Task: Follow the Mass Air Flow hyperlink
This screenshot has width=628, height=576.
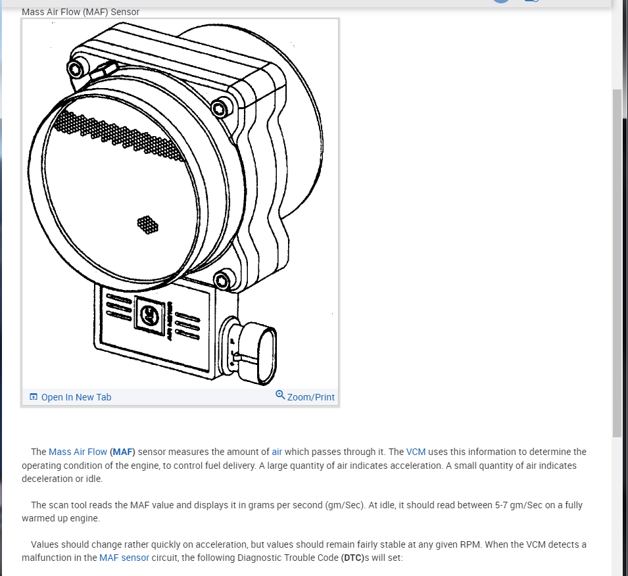Action: tap(78, 452)
